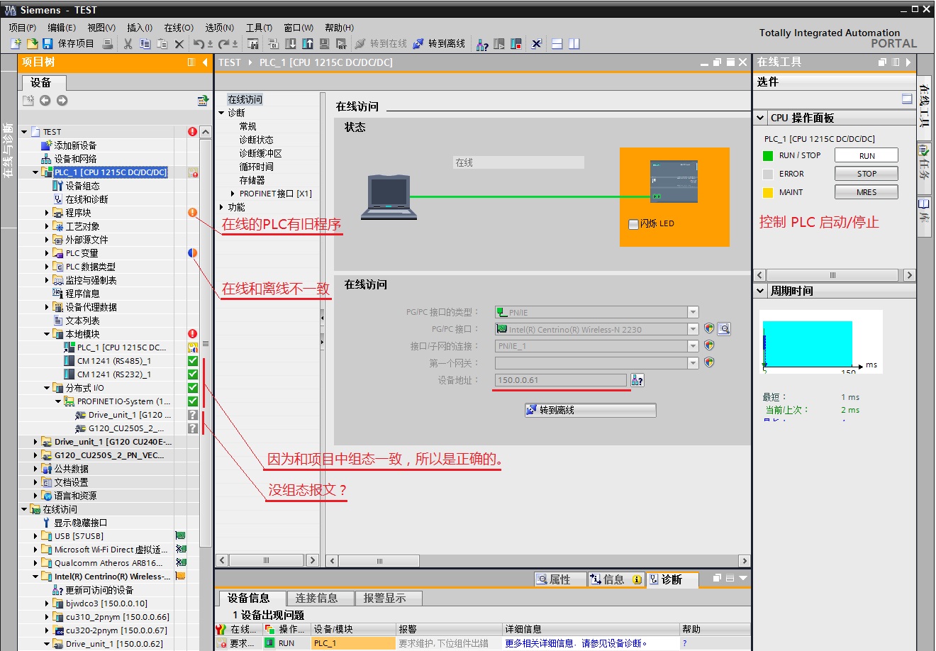Click the overview icon in project tree toolbar
Screen dimensions: 936x651
[203, 101]
